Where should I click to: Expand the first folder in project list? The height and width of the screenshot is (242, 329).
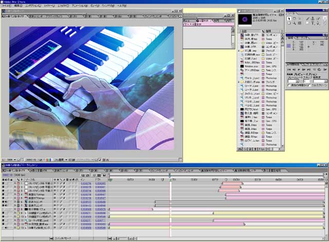239,51
